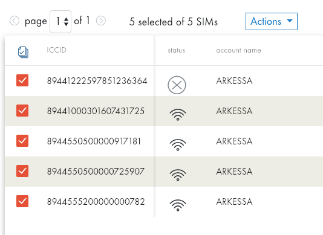Click wifi status icon for SIM ending 725907
The height and width of the screenshot is (235, 323).
pyautogui.click(x=178, y=175)
